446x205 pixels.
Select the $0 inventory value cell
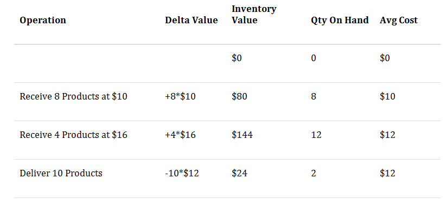pyautogui.click(x=237, y=58)
